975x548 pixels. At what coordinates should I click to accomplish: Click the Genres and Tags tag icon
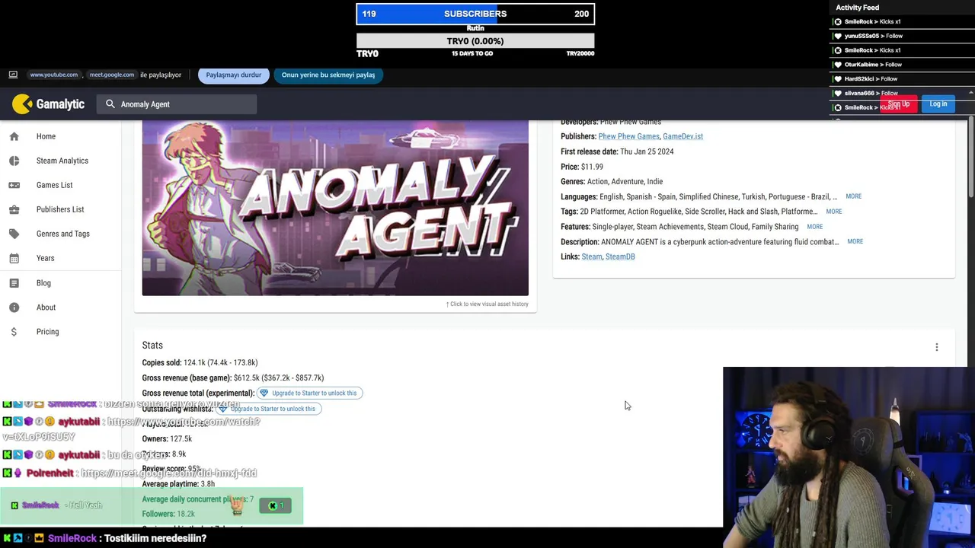pyautogui.click(x=14, y=234)
